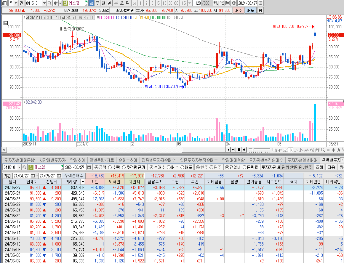Select the 금액 radio button
The image size is (344, 263).
(x=96, y=167)
